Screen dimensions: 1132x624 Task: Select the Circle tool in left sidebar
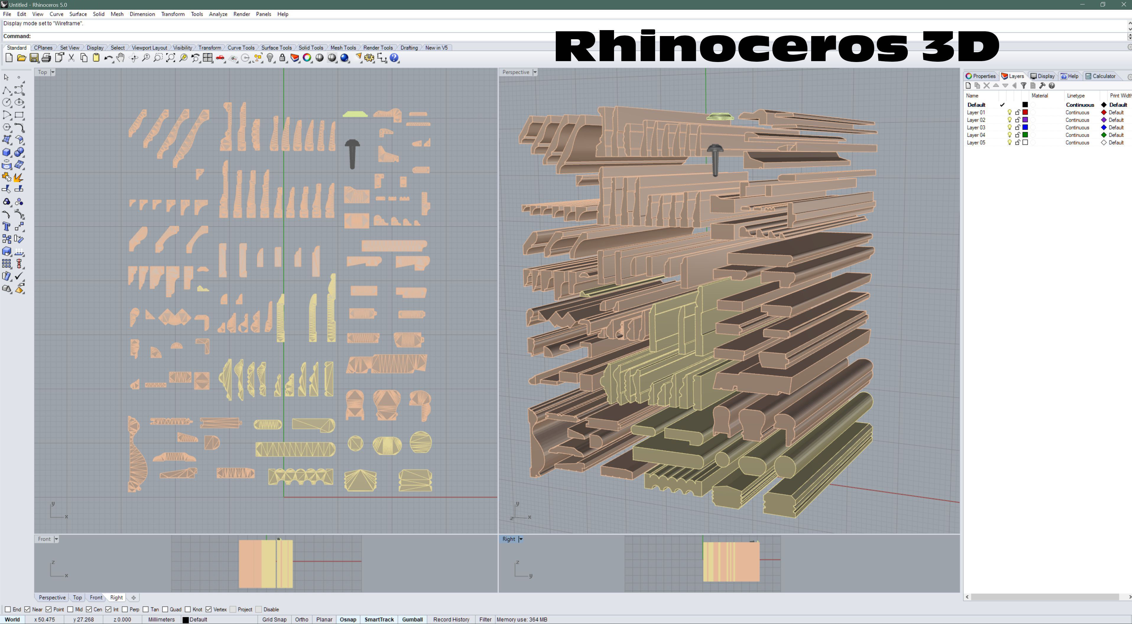pos(7,102)
